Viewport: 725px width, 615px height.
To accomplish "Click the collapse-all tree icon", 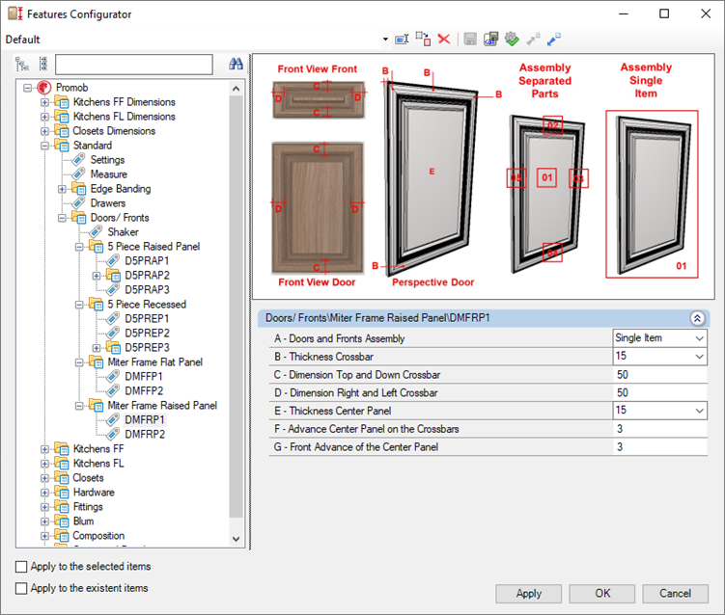I will click(42, 65).
